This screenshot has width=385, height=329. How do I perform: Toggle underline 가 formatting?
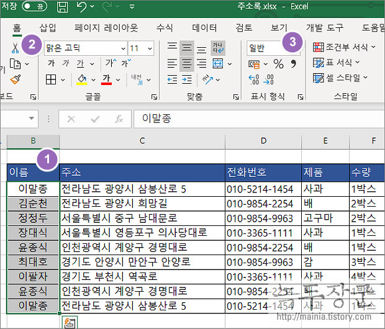[80, 63]
